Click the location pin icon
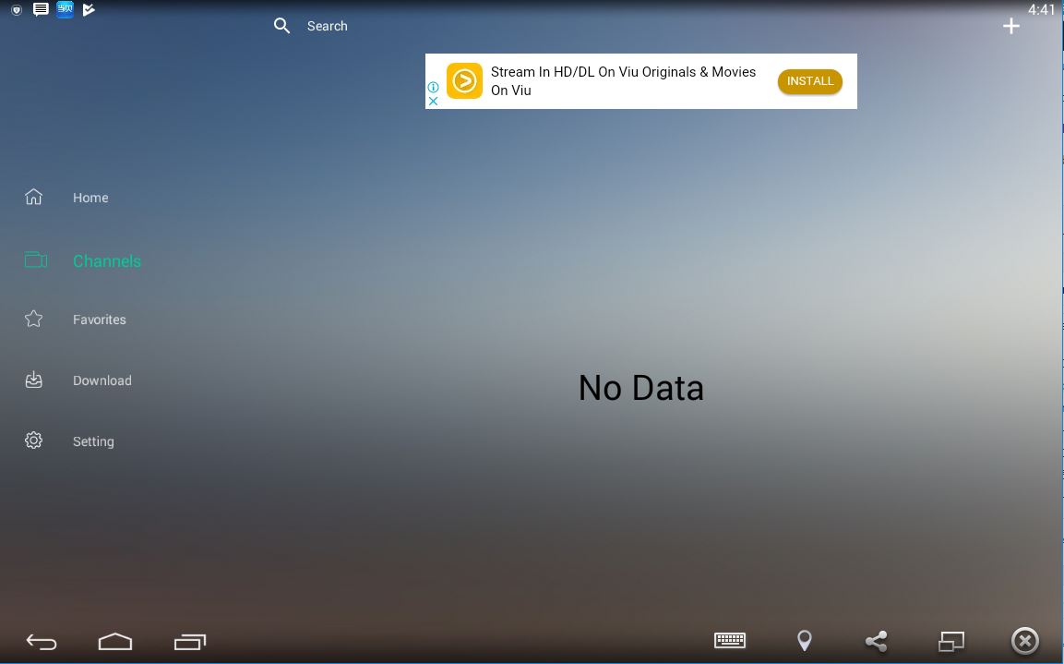 (x=805, y=641)
